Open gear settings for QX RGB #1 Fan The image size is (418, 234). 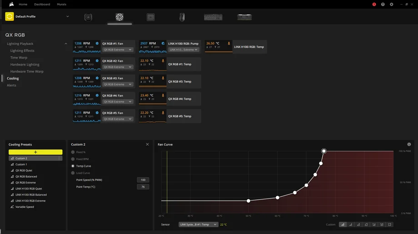[x=97, y=44]
